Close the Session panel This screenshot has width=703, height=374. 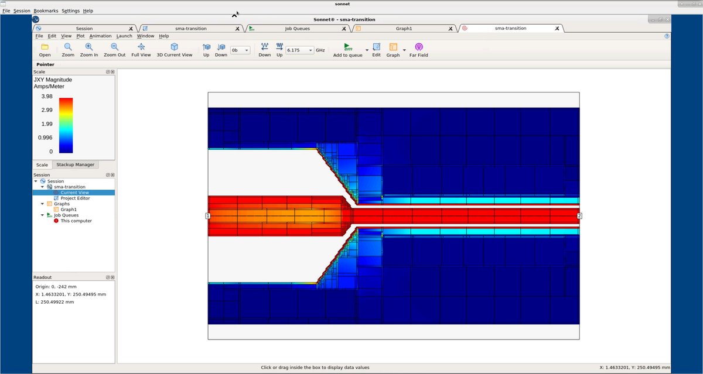tap(112, 174)
